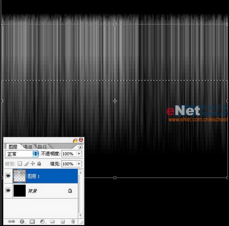The height and width of the screenshot is (226, 229).
Task: Lock all for the layer
Action: (39, 164)
